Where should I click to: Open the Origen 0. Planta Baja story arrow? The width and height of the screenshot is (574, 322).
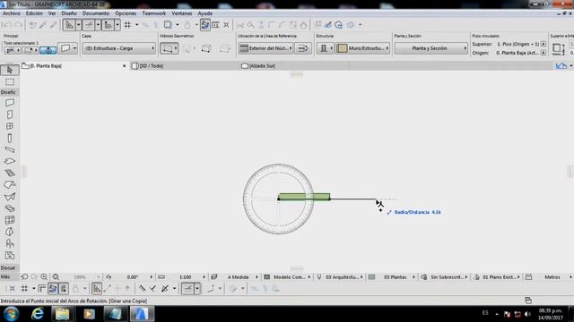544,53
